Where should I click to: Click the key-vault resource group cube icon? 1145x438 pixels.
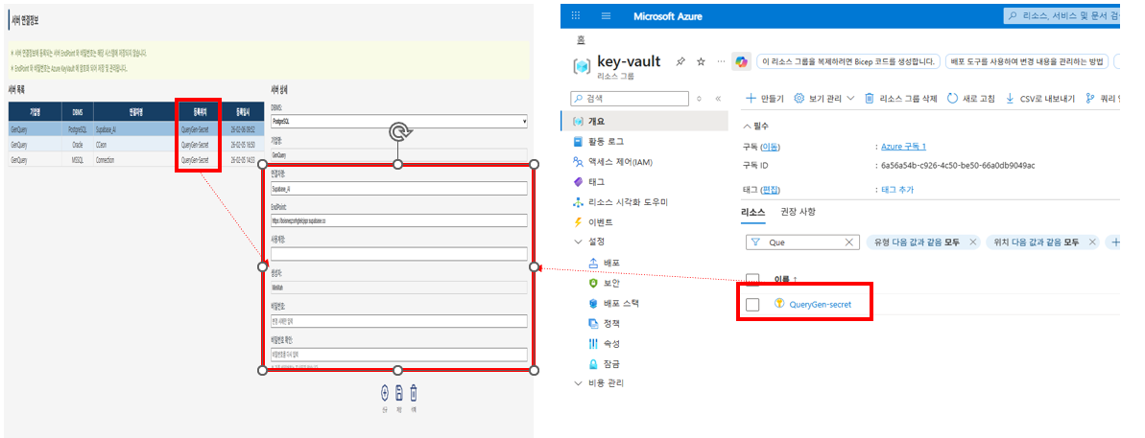click(x=582, y=66)
